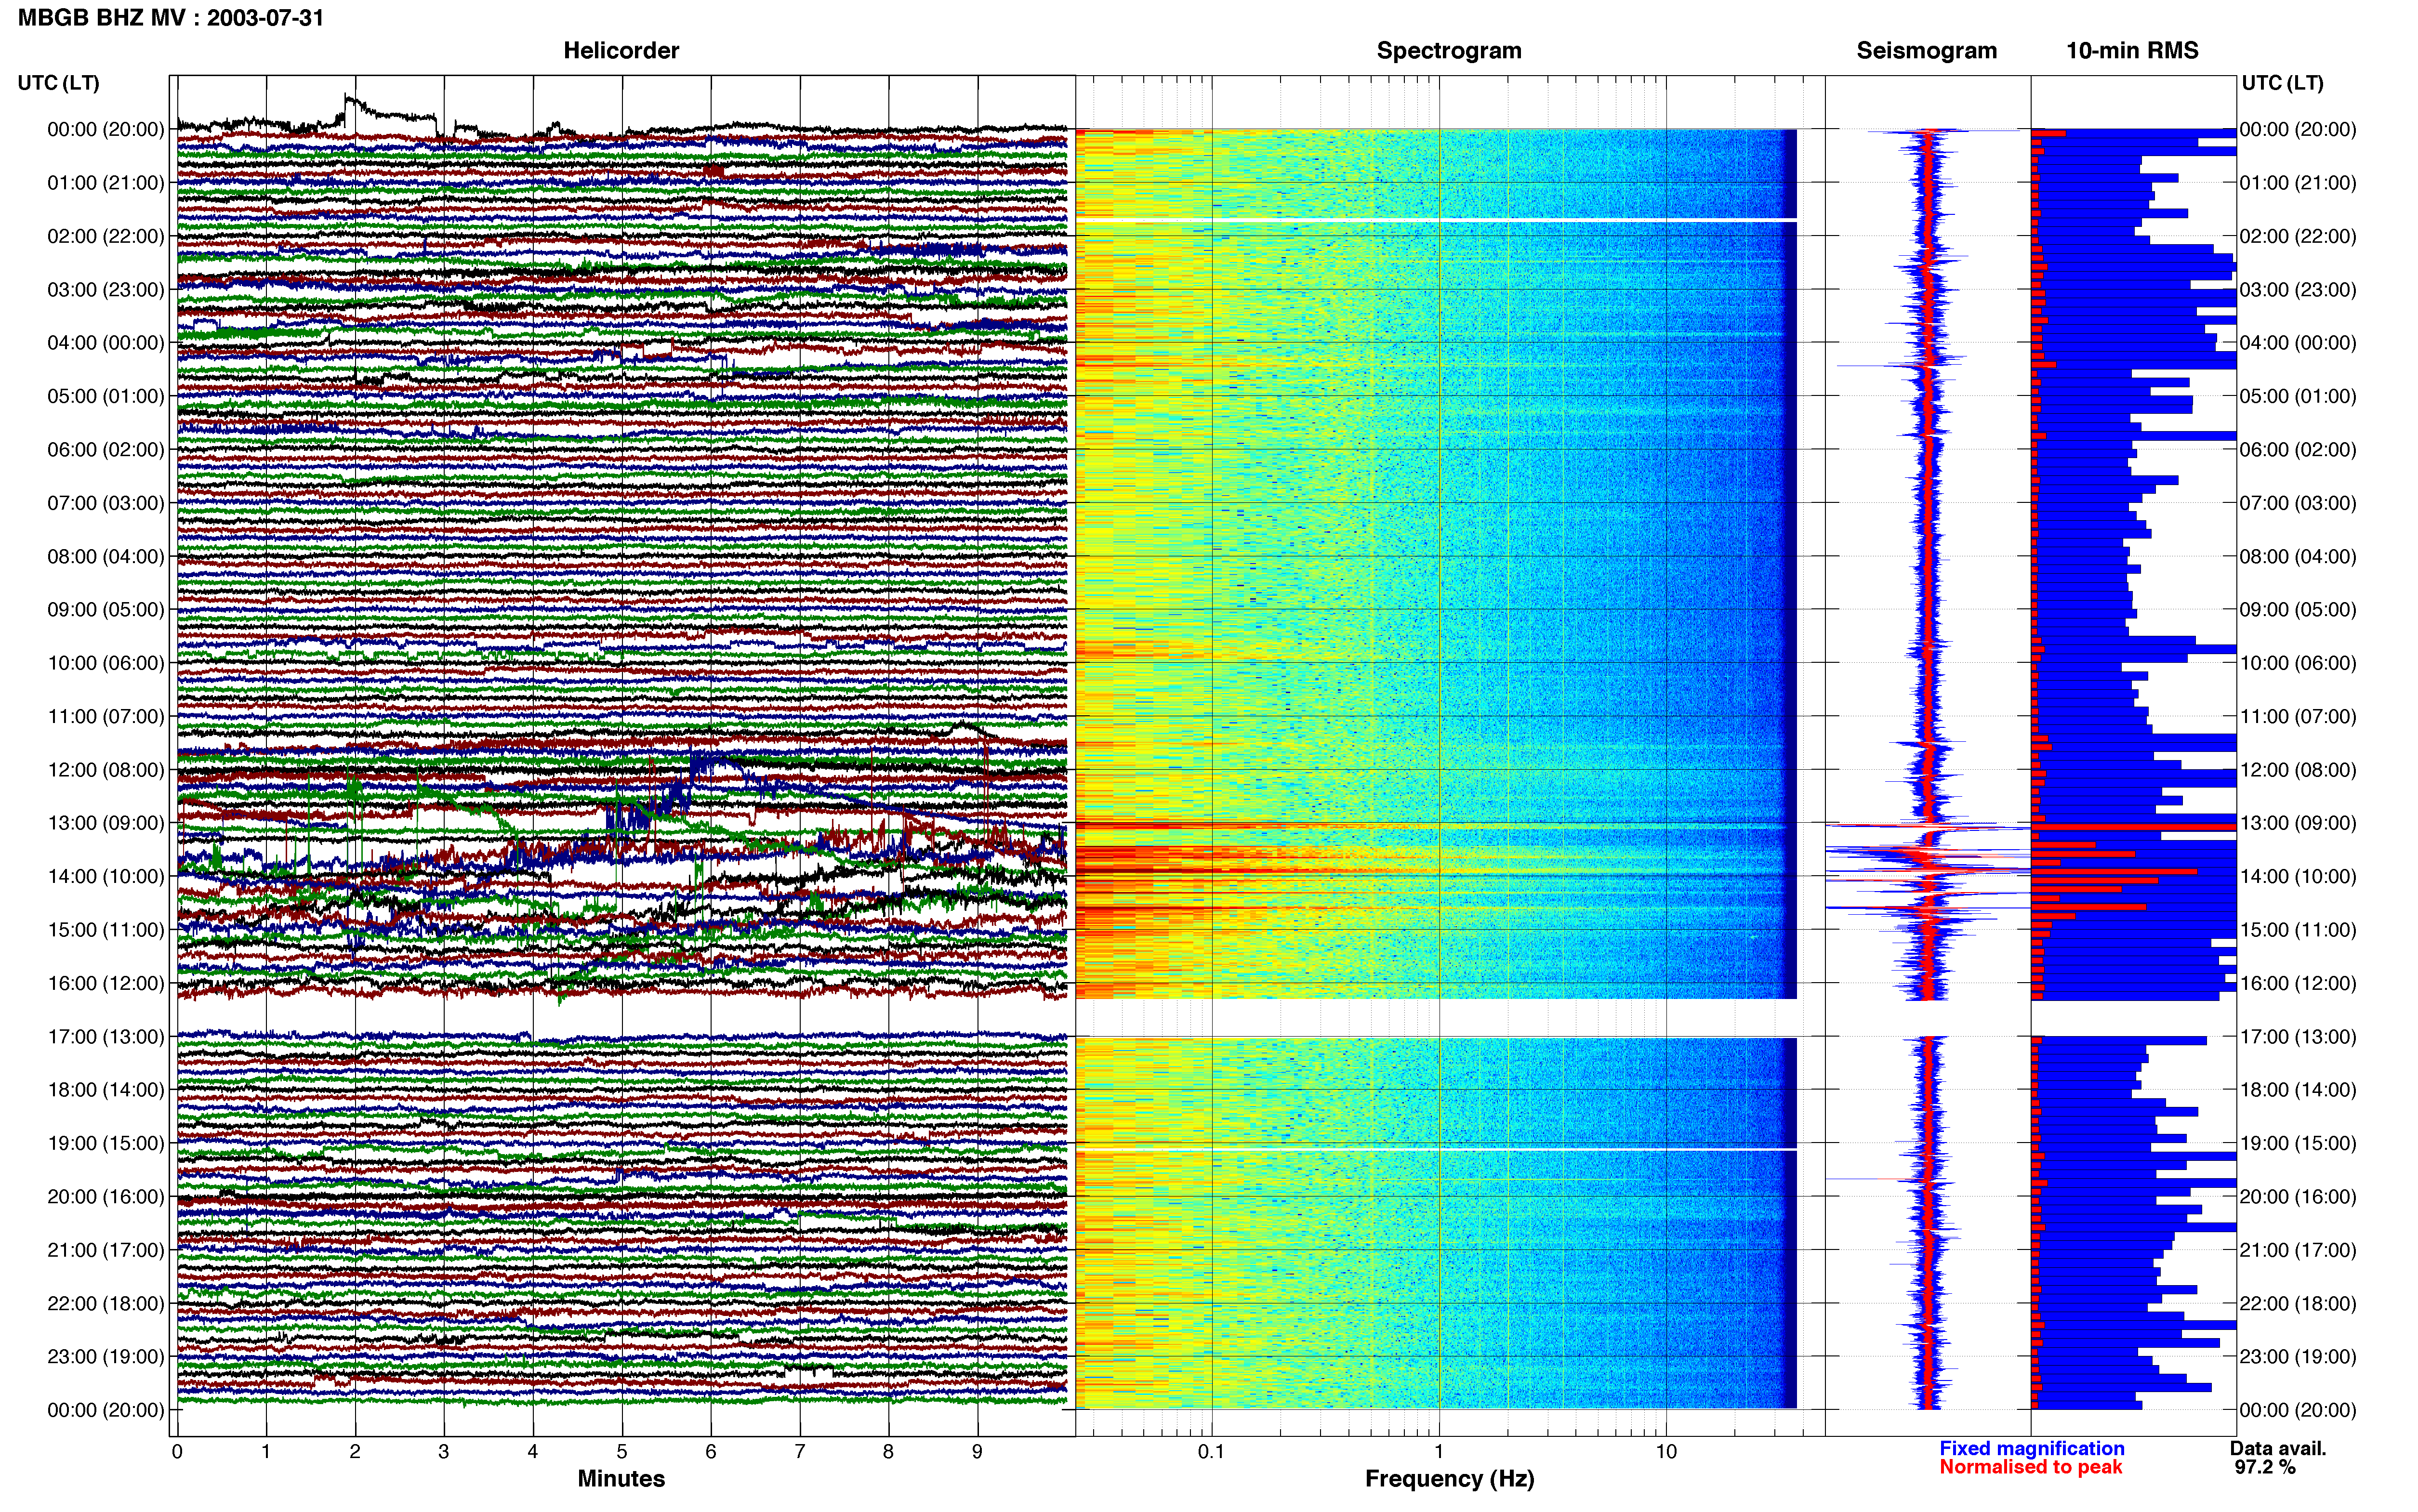Screen dimensions: 2418x1512
Task: Click the '3' Minutes tick label
Action: click(x=444, y=1452)
